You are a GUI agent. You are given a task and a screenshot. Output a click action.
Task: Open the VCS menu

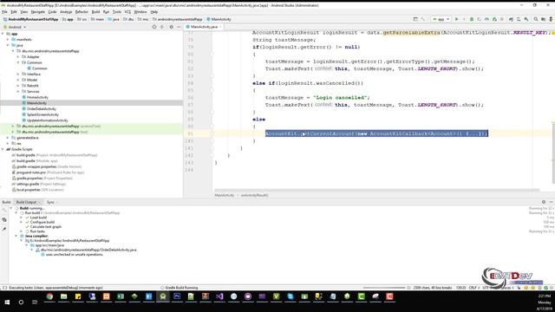(x=127, y=11)
